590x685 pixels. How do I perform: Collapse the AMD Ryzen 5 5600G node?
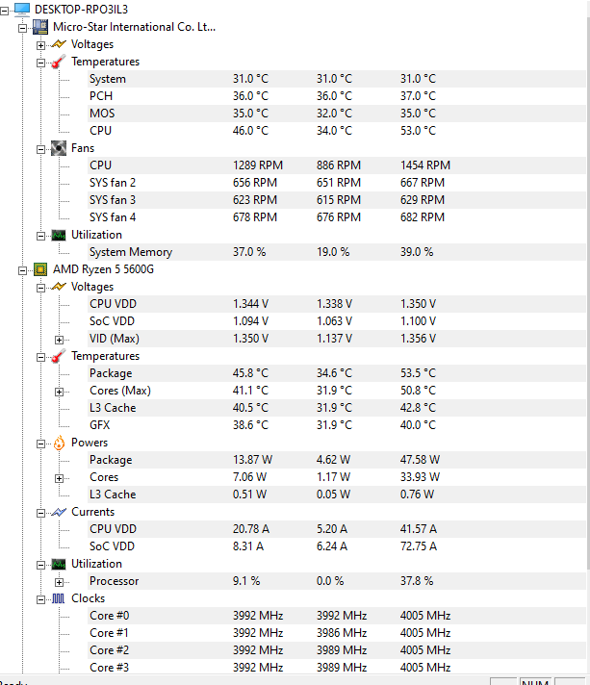point(22,270)
